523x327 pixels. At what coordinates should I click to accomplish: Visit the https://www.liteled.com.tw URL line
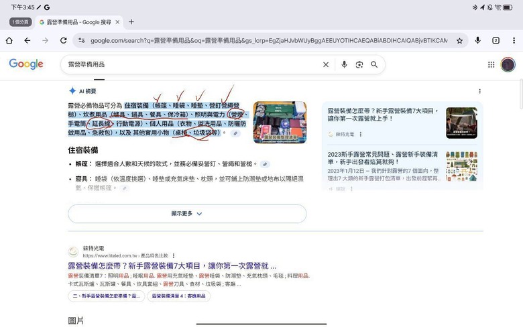[x=125, y=256]
